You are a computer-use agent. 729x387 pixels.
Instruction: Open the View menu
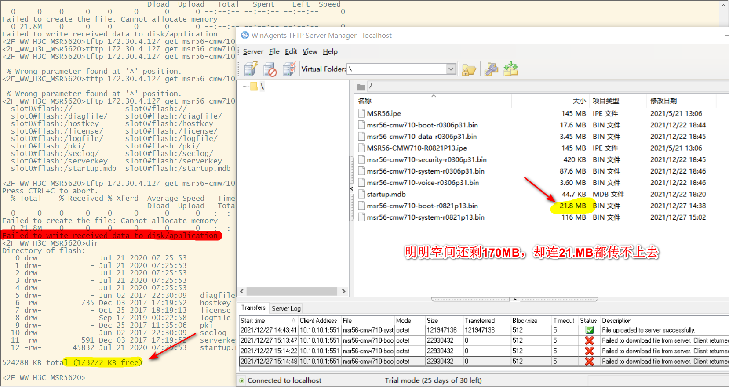310,51
